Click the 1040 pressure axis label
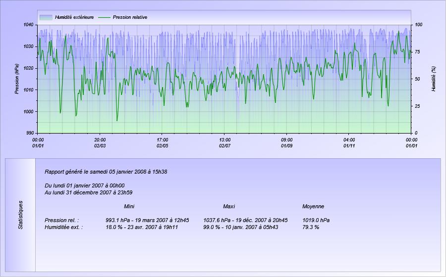Image resolution: width=446 pixels, height=277 pixels. coord(28,25)
